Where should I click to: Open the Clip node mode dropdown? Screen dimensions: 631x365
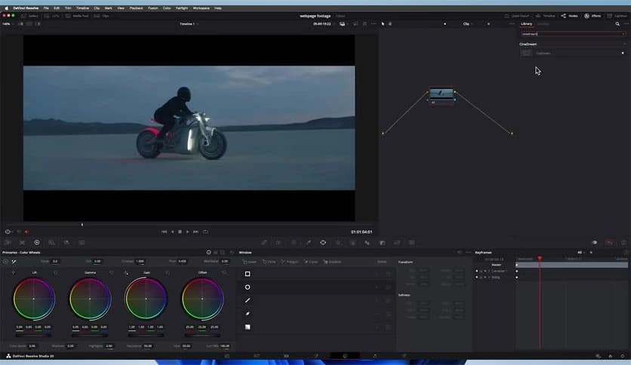(467, 24)
